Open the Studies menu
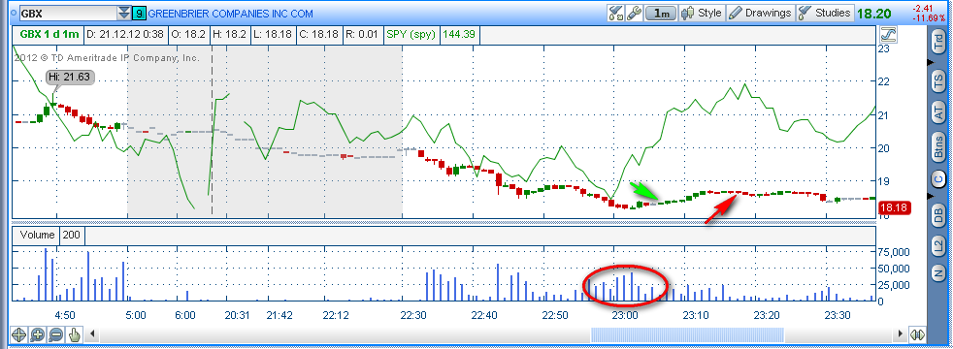 click(825, 13)
